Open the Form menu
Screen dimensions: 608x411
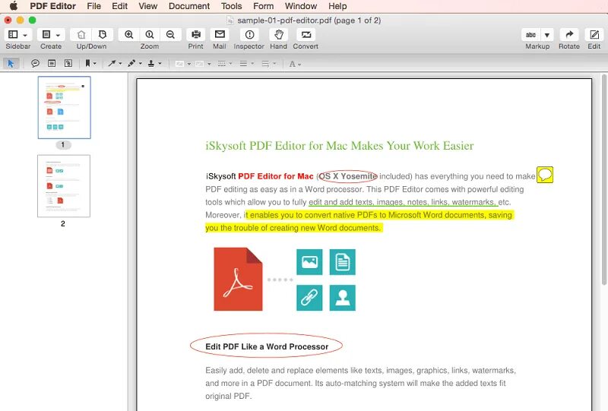tap(263, 6)
